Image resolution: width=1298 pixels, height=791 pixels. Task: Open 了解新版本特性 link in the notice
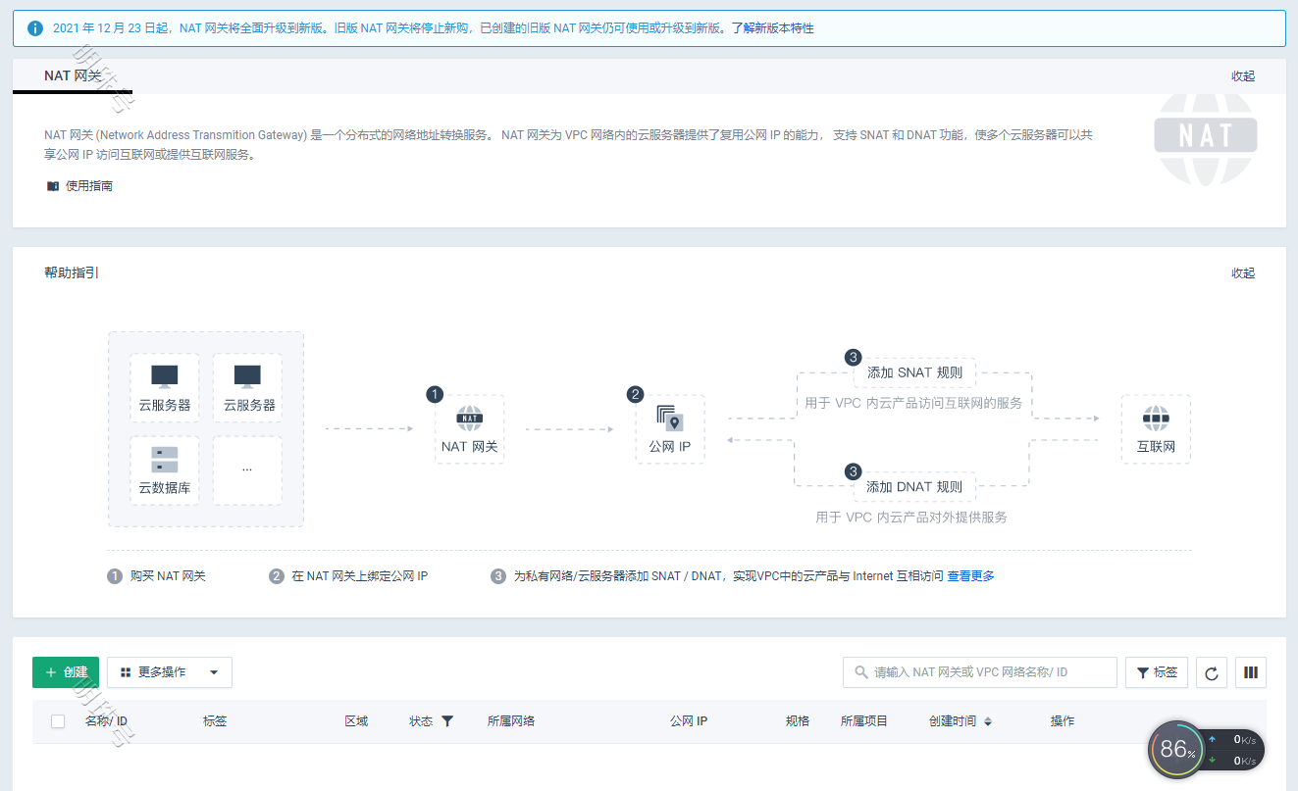point(772,28)
